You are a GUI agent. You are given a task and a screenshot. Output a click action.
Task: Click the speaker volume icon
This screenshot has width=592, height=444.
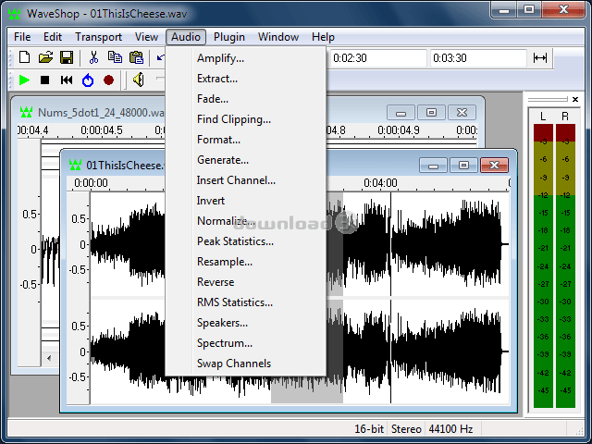pos(138,80)
